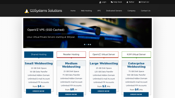
Task: Select the Shared Hosting tab
Action: (39, 54)
